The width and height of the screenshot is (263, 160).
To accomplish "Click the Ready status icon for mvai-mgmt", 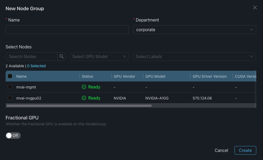I will (84, 87).
